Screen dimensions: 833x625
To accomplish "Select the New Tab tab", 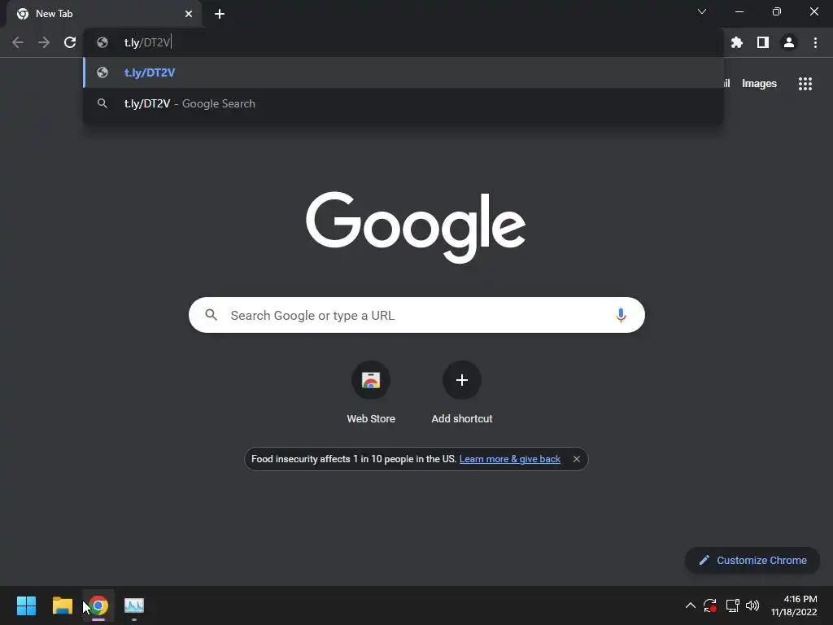I will [104, 14].
